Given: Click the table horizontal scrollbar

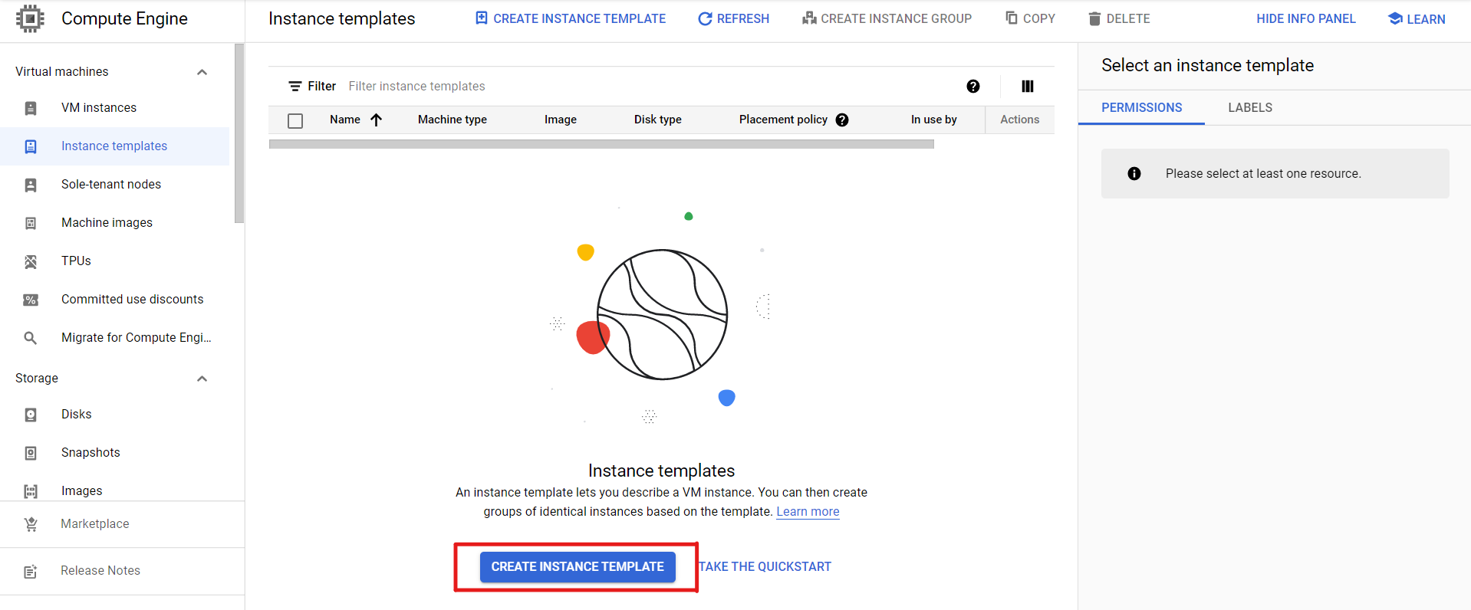Looking at the screenshot, I should 601,144.
